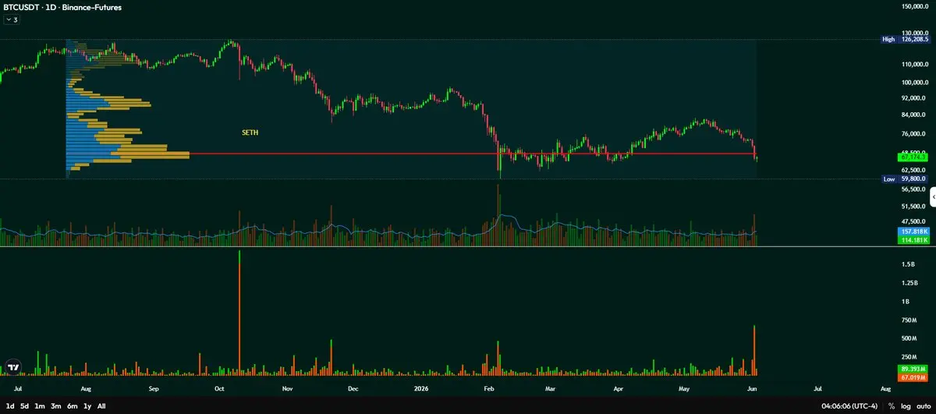The image size is (936, 414).
Task: Click the Low 59,800.0 price label
Action: (906, 179)
